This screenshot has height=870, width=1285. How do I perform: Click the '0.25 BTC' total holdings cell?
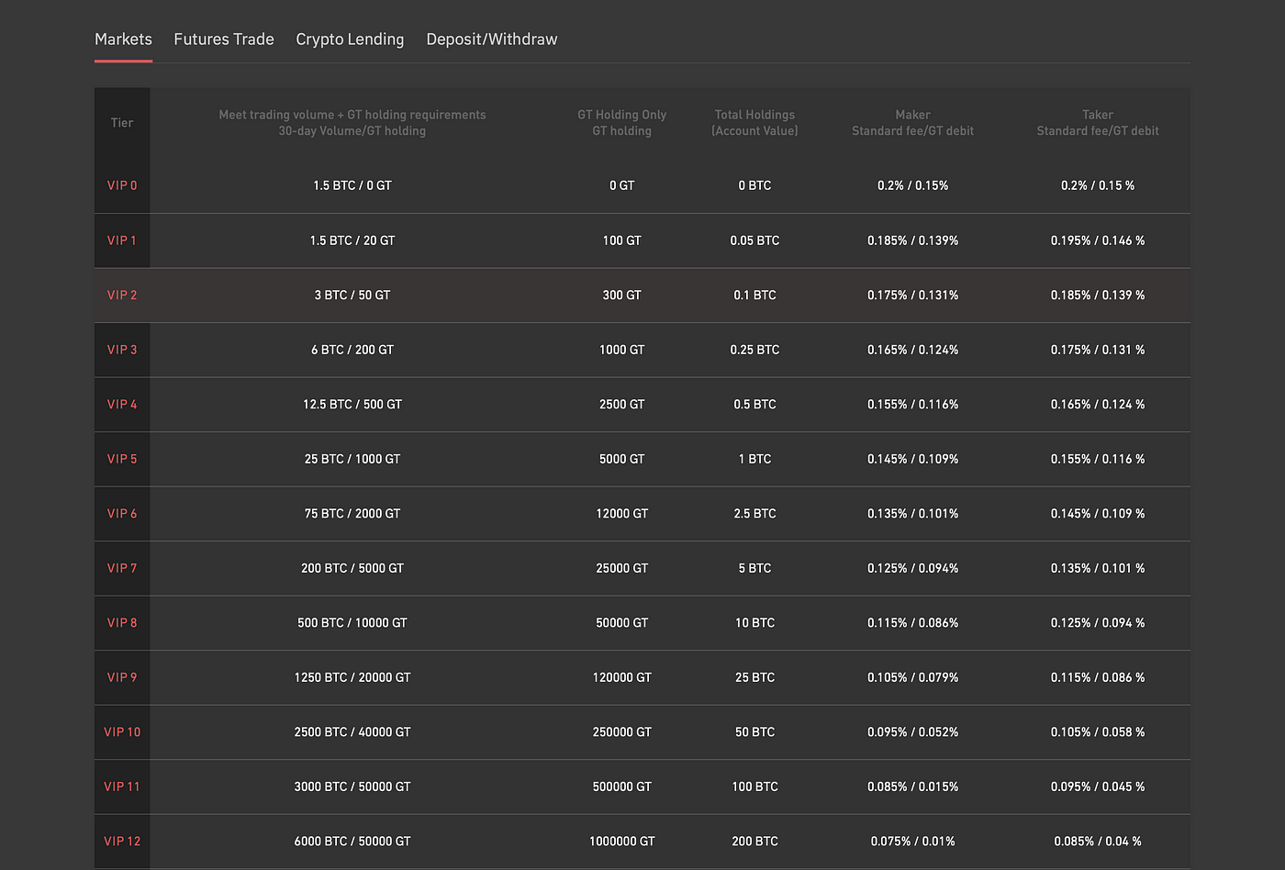click(x=754, y=350)
